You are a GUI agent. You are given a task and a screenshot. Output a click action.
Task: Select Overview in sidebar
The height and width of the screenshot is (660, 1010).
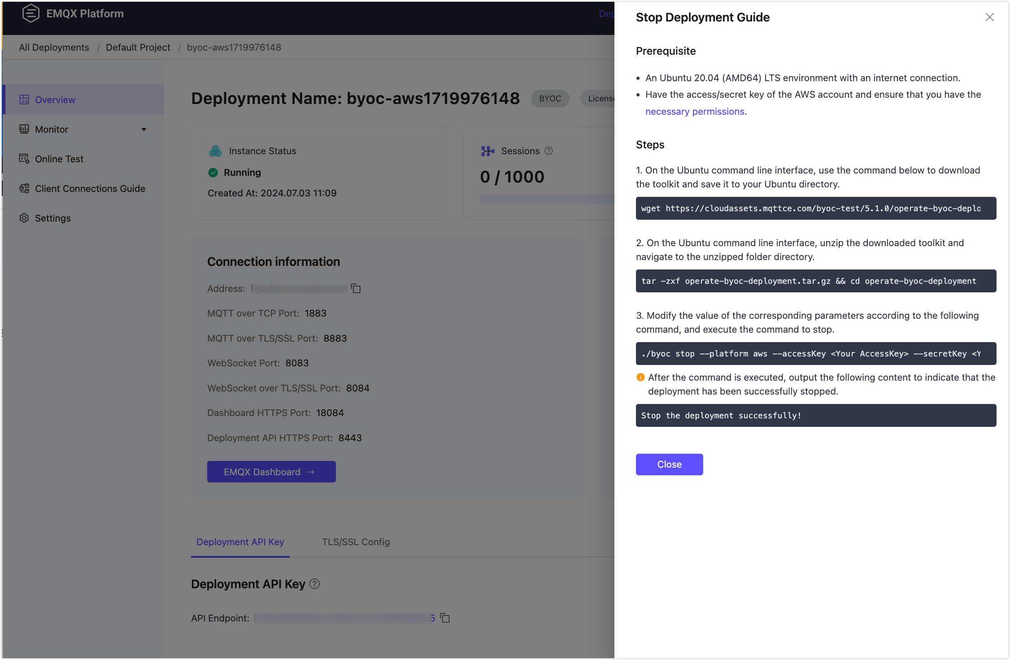(55, 100)
